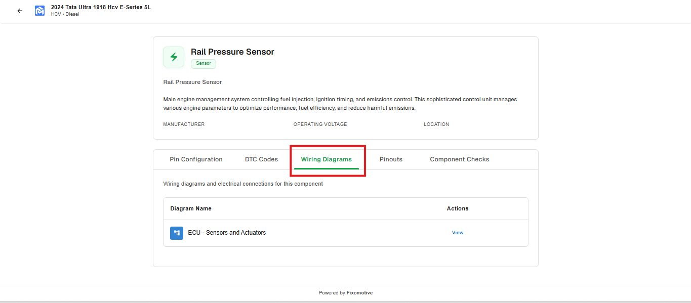Switch to the Component Checks tab

pos(459,159)
